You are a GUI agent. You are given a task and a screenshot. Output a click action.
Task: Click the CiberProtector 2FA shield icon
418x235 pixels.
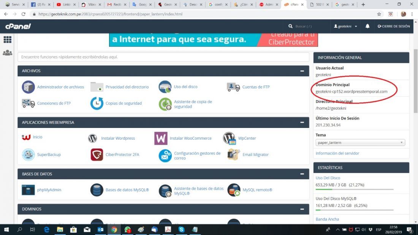point(97,155)
